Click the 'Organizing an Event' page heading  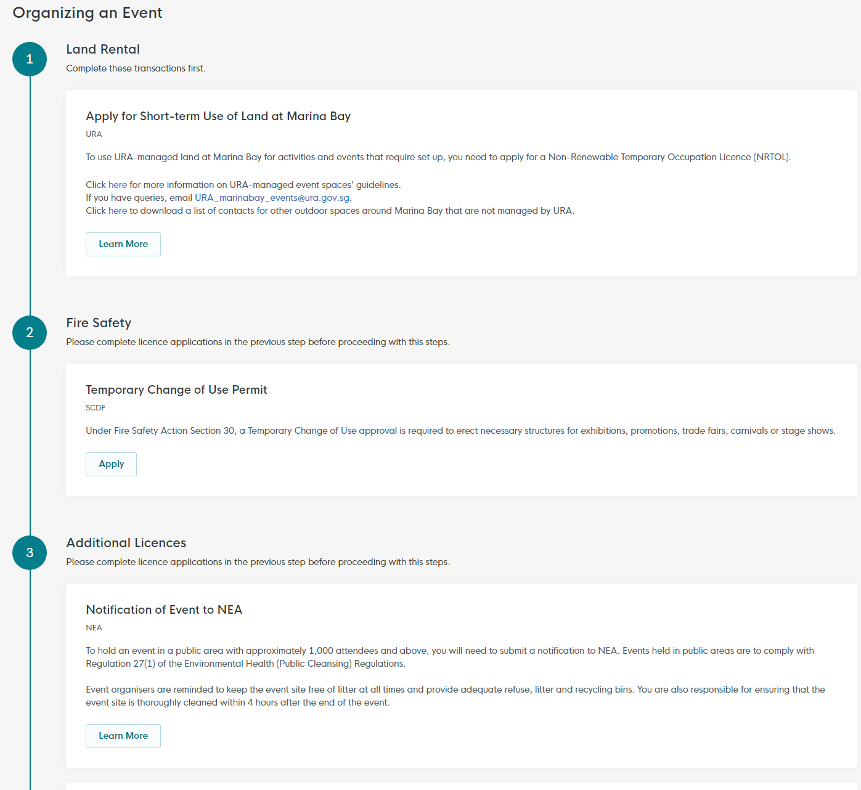88,13
